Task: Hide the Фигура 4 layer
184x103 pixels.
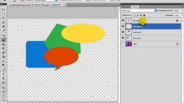Action: [123, 20]
